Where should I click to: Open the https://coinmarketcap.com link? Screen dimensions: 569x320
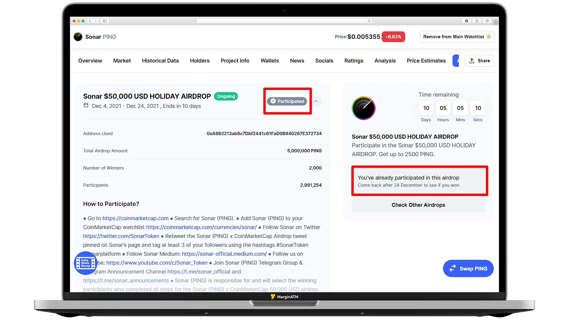click(x=135, y=218)
